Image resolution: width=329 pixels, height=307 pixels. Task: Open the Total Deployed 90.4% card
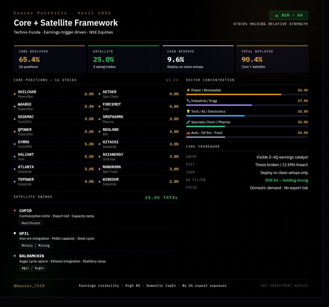[272, 59]
